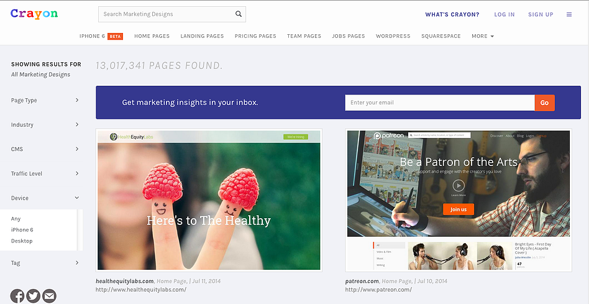Screen dimensions: 589x304
Task: Click the orange Go button
Action: [545, 103]
